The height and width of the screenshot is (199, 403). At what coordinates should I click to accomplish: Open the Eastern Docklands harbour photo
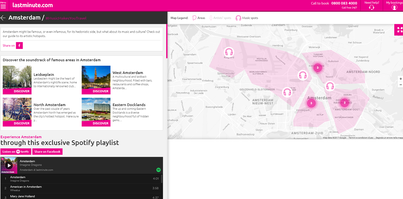point(96,109)
